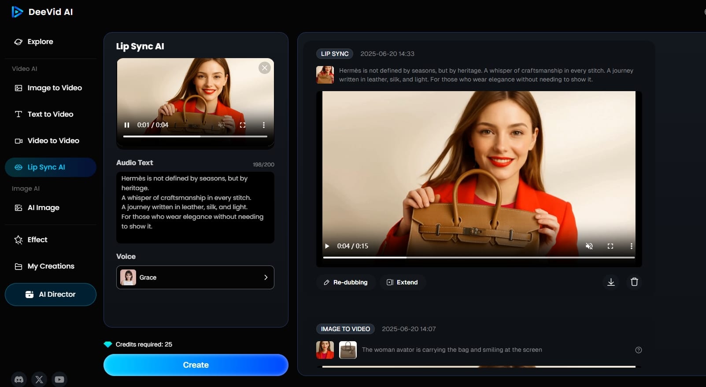Remove uploaded preview video with X
The width and height of the screenshot is (706, 387).
click(264, 68)
